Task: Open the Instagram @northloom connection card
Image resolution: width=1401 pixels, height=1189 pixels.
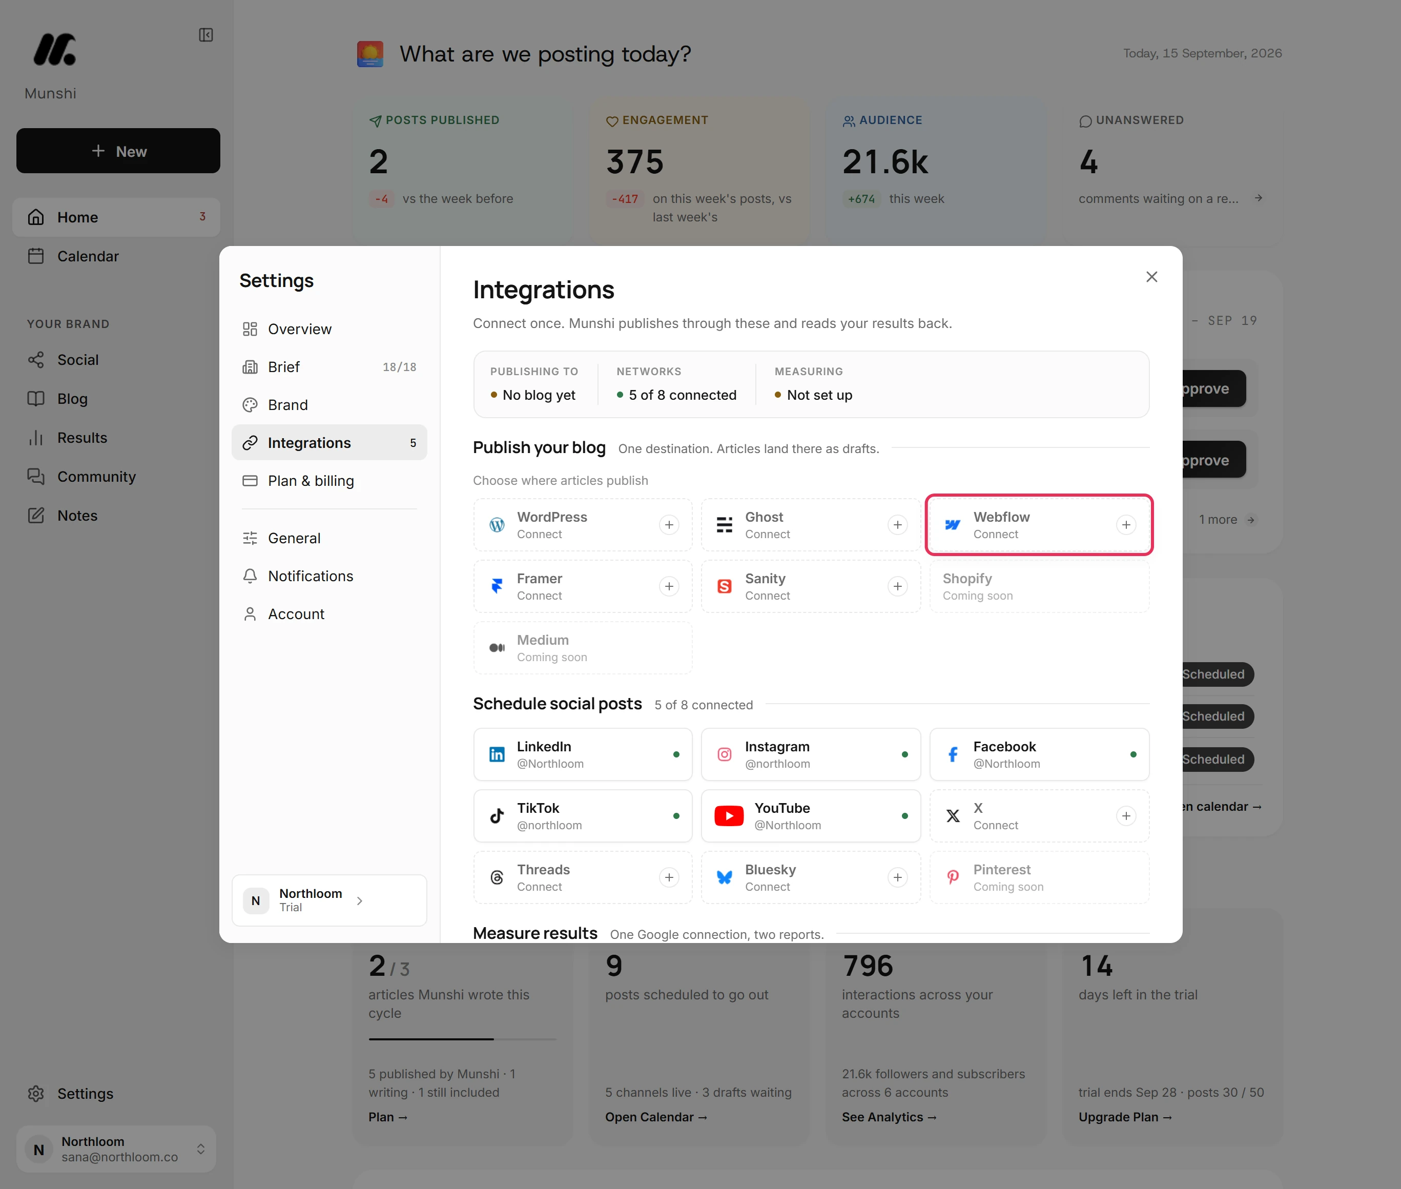Action: coord(811,755)
